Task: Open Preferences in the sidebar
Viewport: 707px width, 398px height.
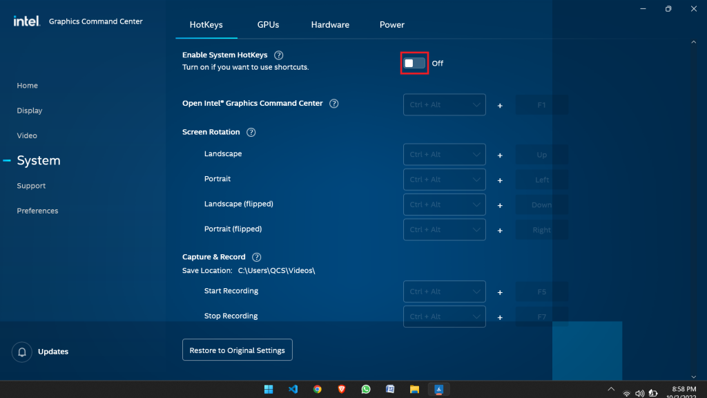Action: (37, 211)
